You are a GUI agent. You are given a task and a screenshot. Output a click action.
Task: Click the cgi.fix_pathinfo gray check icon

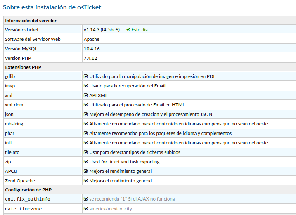tap(86, 199)
